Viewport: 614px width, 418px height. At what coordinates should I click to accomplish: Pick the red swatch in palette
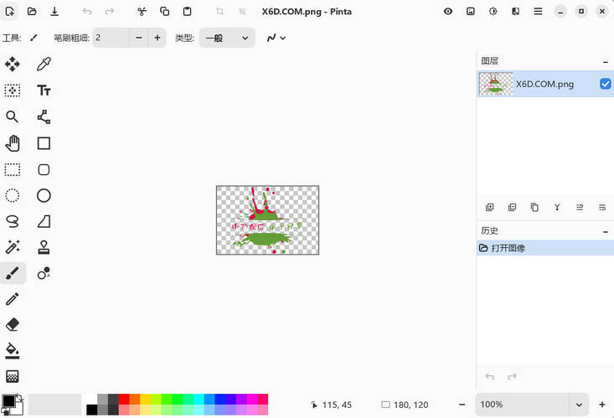124,400
